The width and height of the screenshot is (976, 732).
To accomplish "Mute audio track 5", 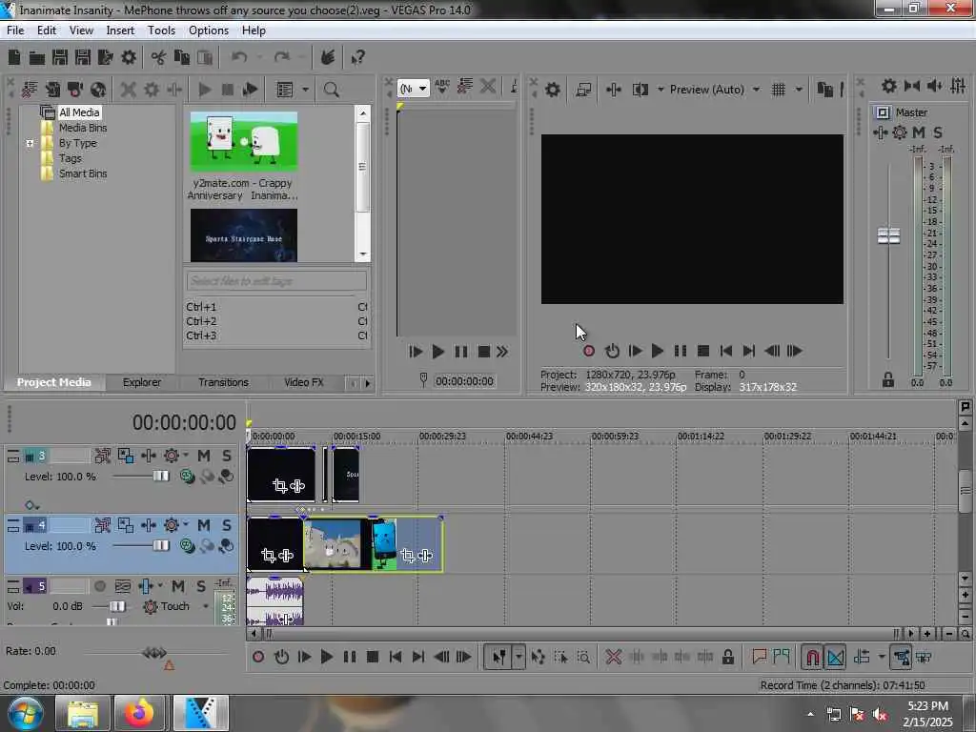I will click(178, 586).
